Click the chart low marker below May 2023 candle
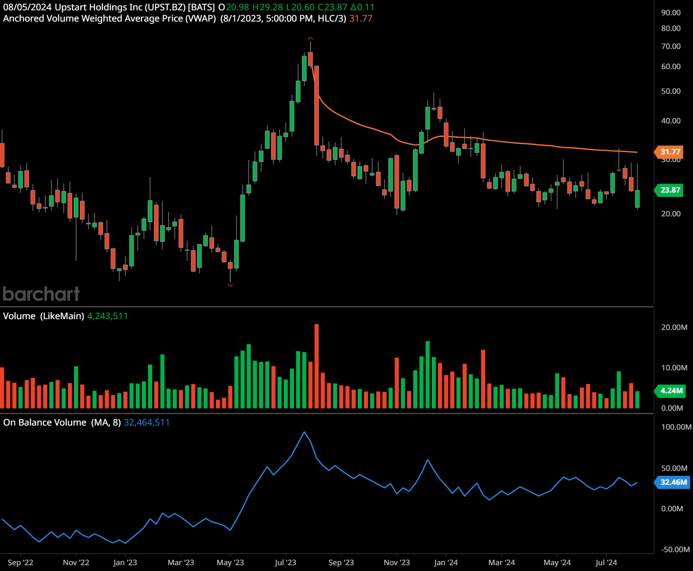 [230, 285]
